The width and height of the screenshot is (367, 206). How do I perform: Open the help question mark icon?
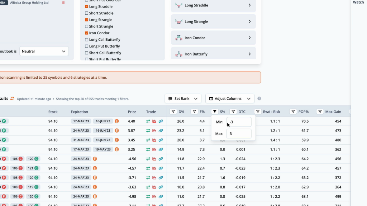point(259,99)
